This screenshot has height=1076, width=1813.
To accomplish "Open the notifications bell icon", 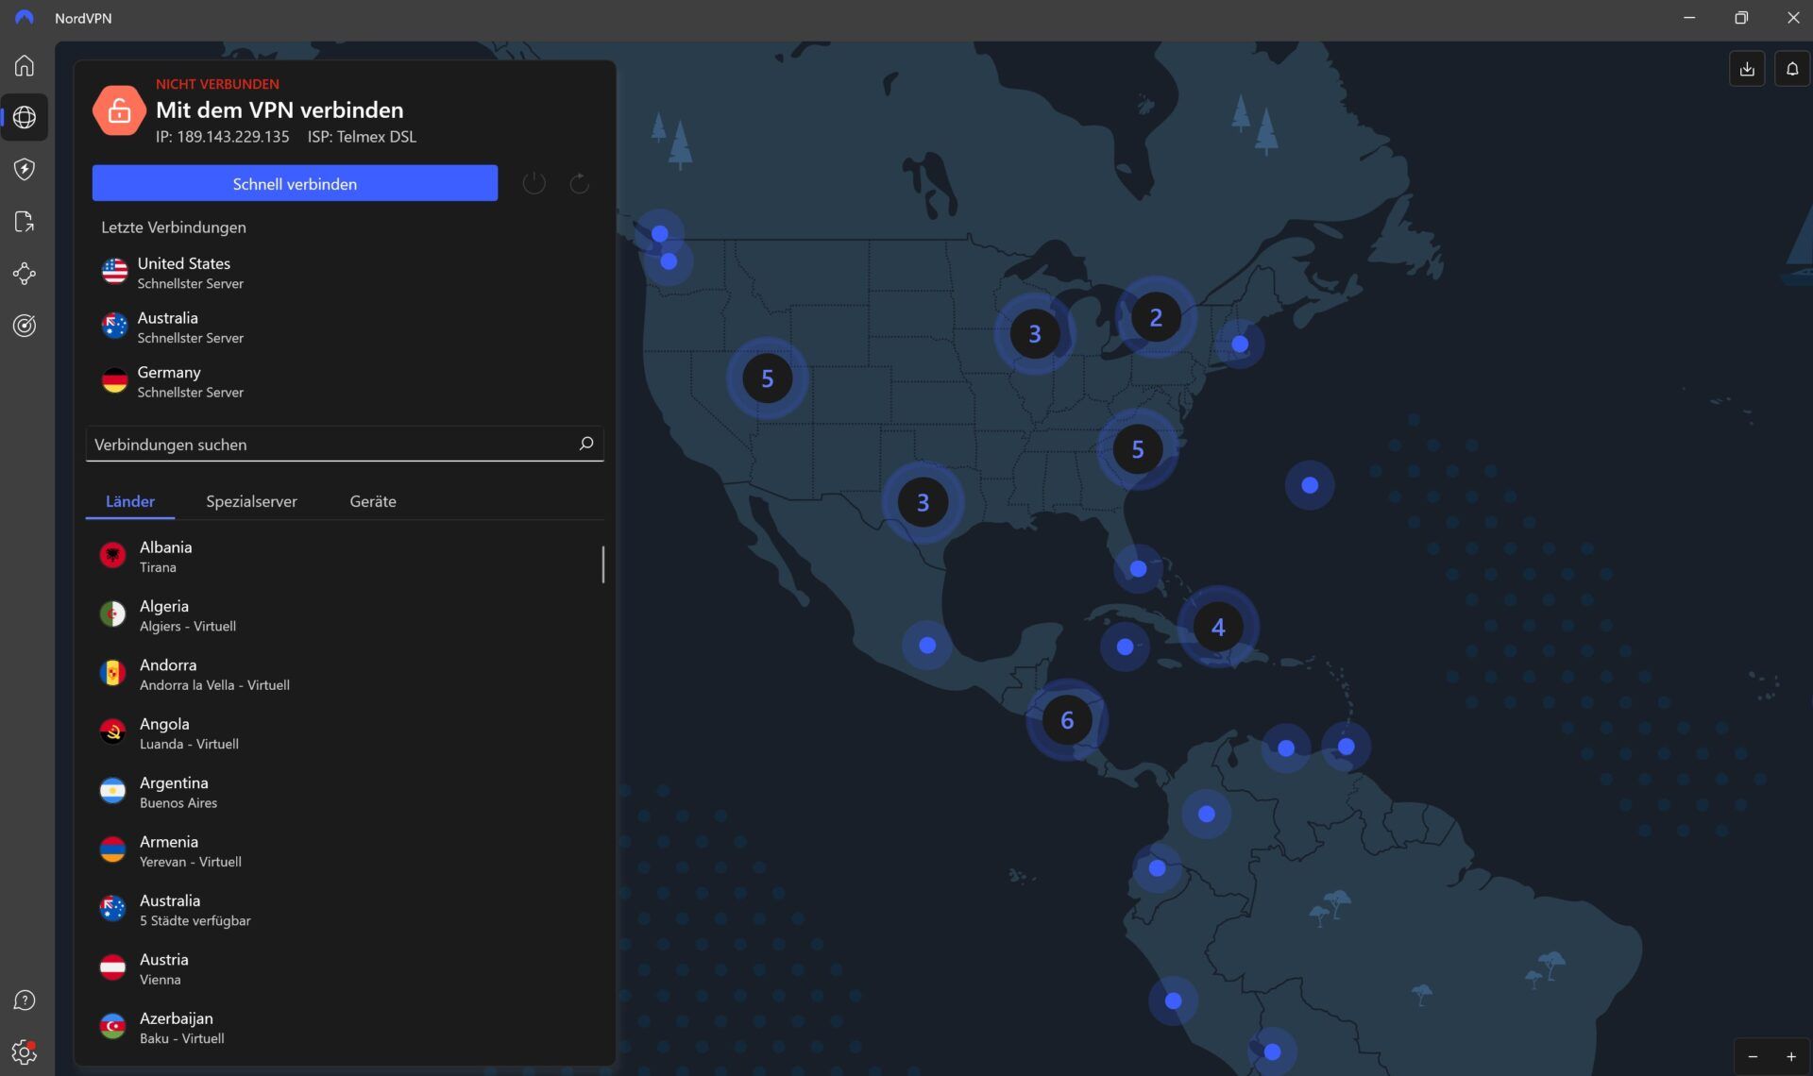I will pos(1791,69).
